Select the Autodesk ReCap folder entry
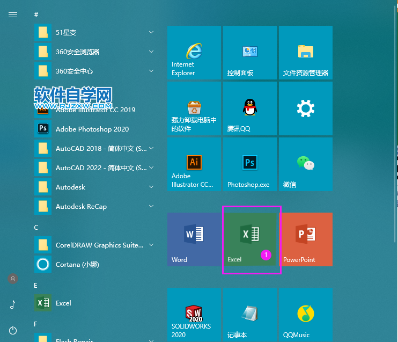Screen dimensions: 398x342 94,206
